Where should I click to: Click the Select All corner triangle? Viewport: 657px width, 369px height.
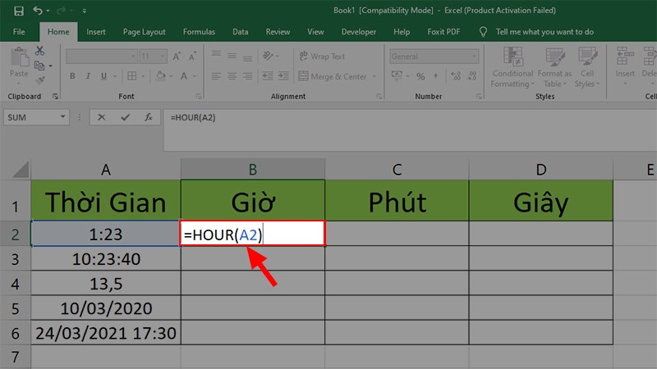(x=21, y=170)
